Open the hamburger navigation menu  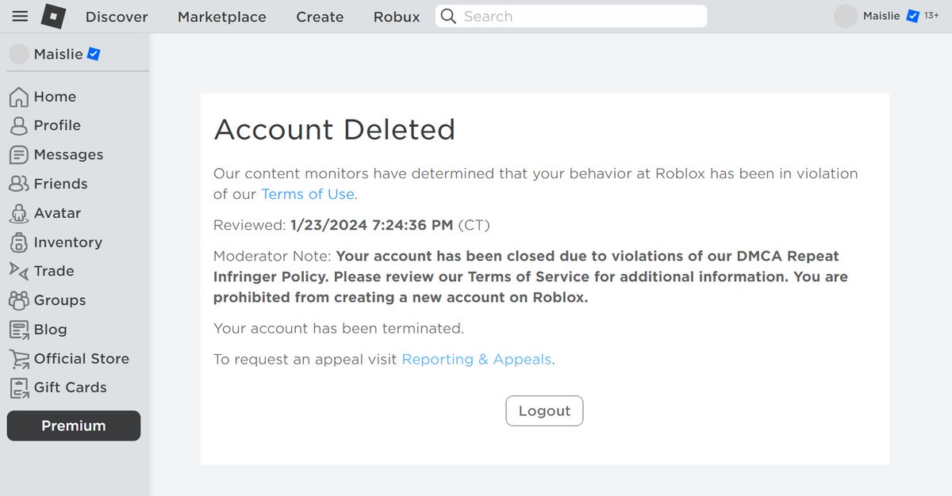(21, 16)
